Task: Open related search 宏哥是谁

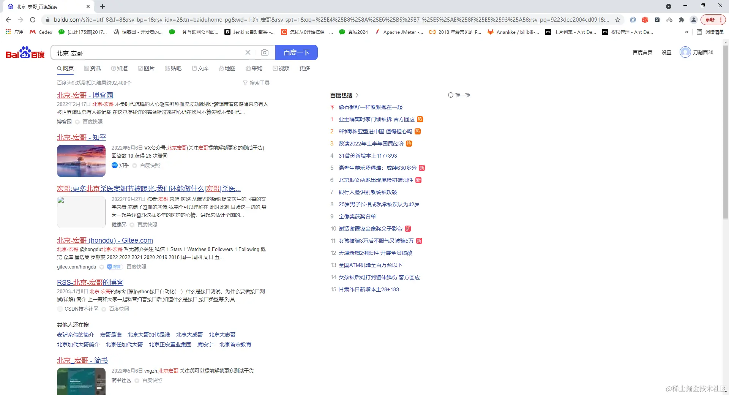Action: 111,335
